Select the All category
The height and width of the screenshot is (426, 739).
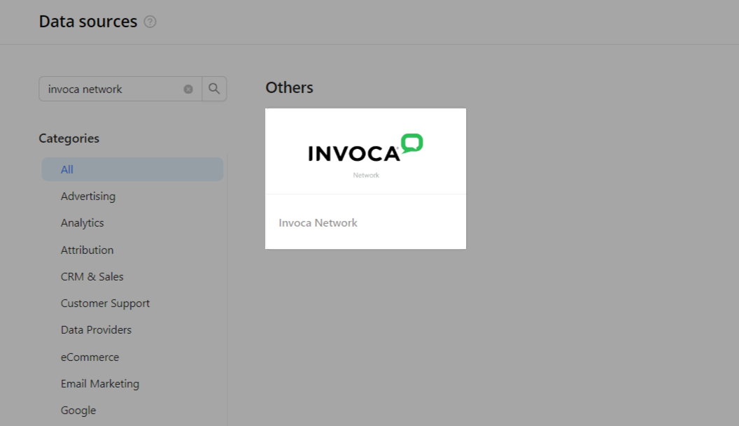coord(132,170)
